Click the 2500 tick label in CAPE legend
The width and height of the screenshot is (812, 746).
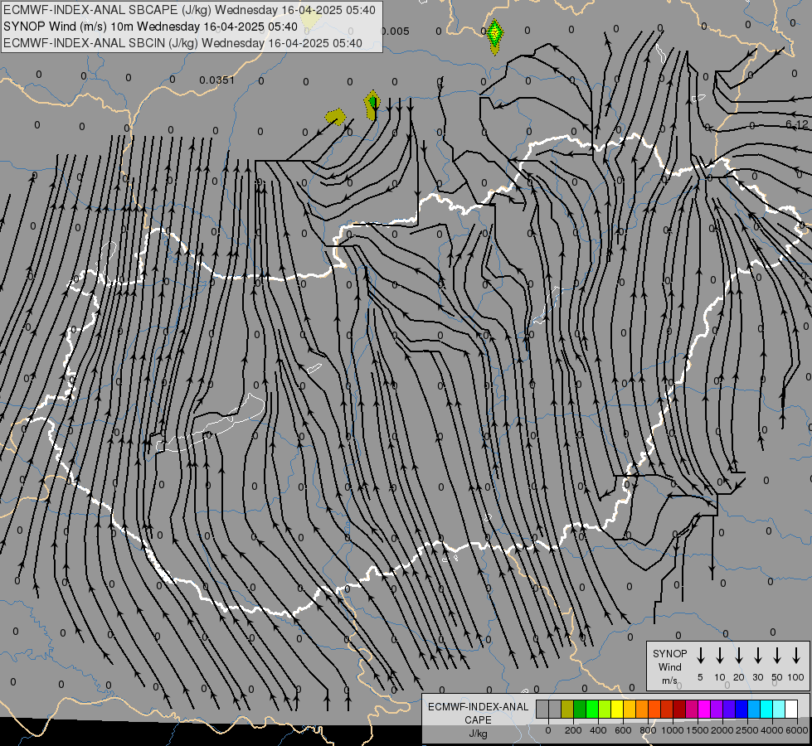pyautogui.click(x=747, y=730)
